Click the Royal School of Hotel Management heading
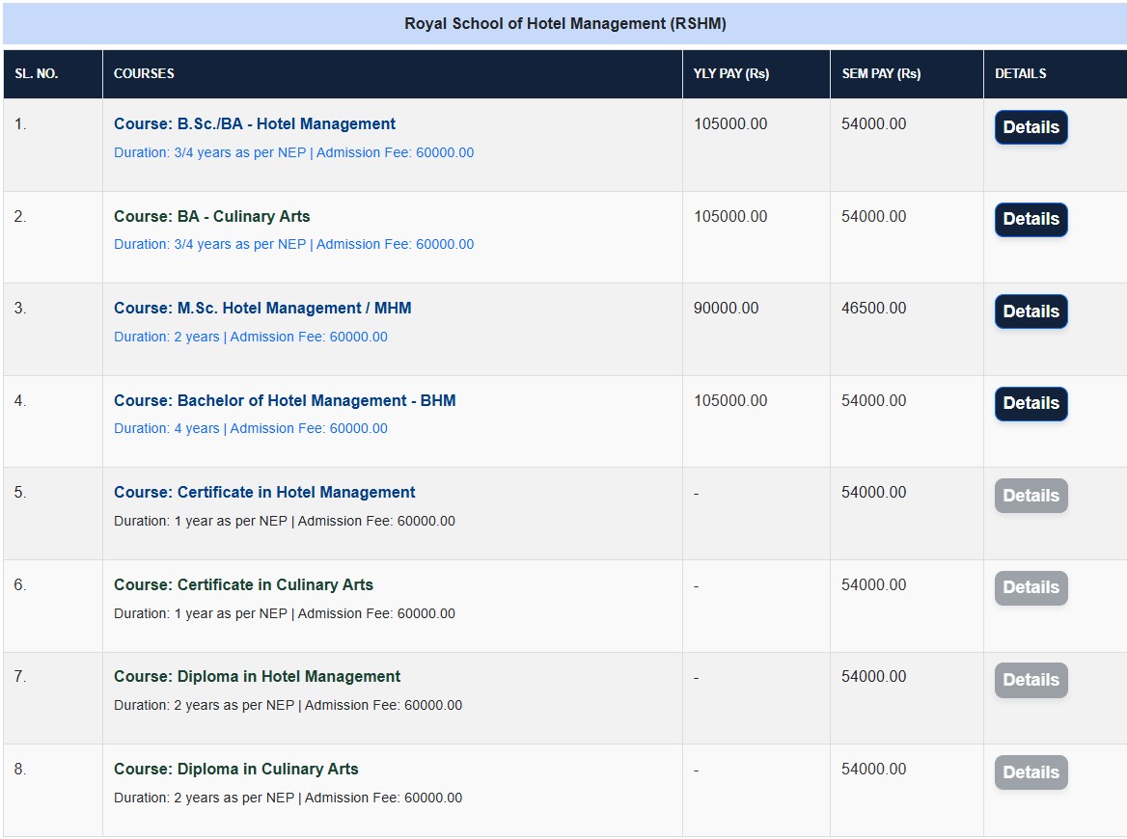Viewport: 1127px width, 839px height. click(564, 24)
